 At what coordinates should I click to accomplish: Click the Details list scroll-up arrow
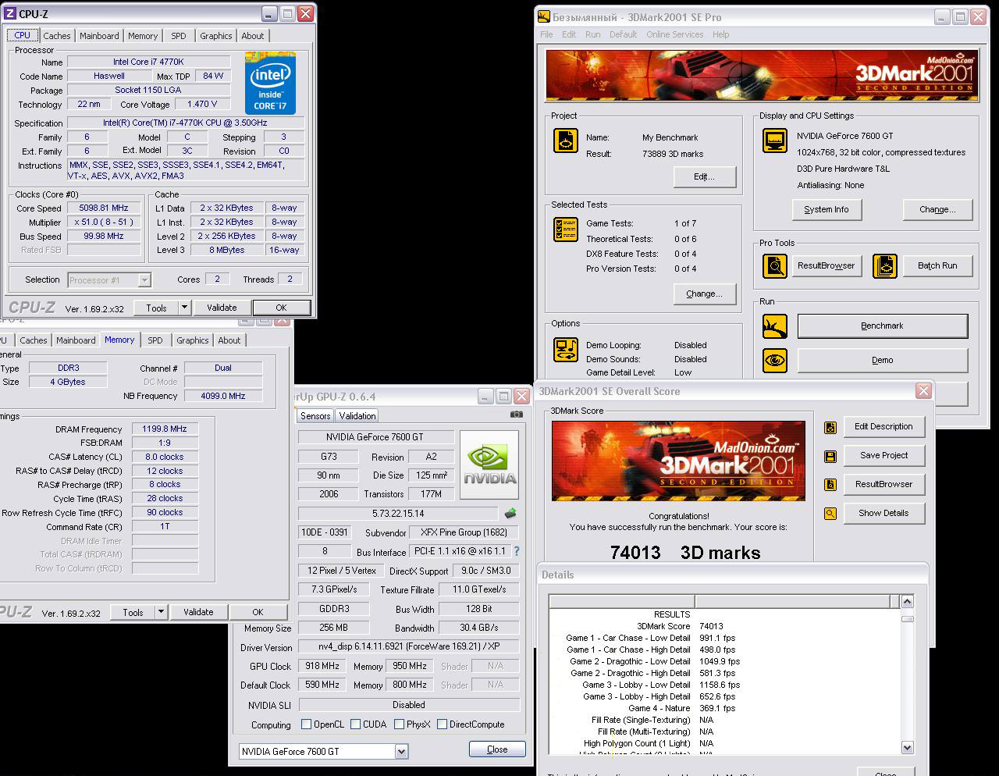click(907, 601)
